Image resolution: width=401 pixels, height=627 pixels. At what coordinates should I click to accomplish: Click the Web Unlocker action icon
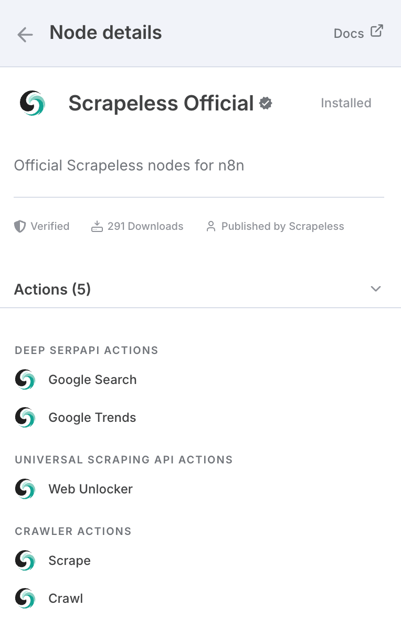coord(25,489)
